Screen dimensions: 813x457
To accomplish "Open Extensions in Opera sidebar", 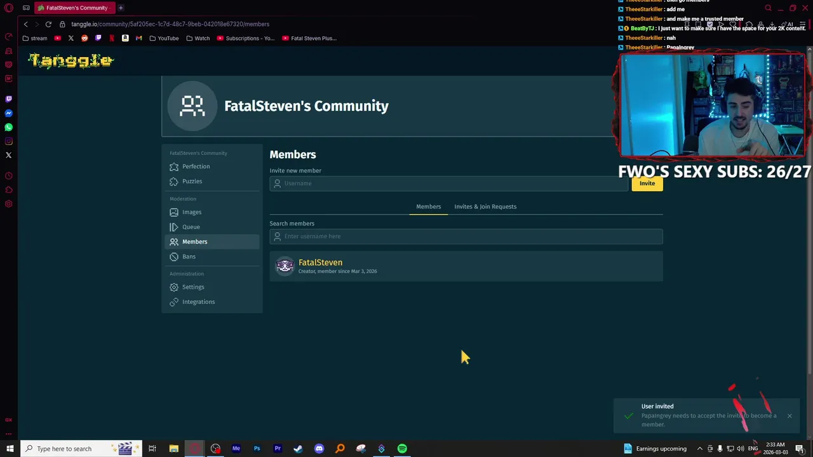I will [x=8, y=190].
